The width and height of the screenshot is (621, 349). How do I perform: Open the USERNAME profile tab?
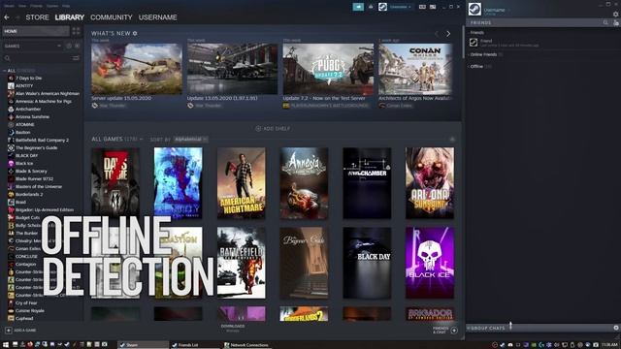point(157,17)
